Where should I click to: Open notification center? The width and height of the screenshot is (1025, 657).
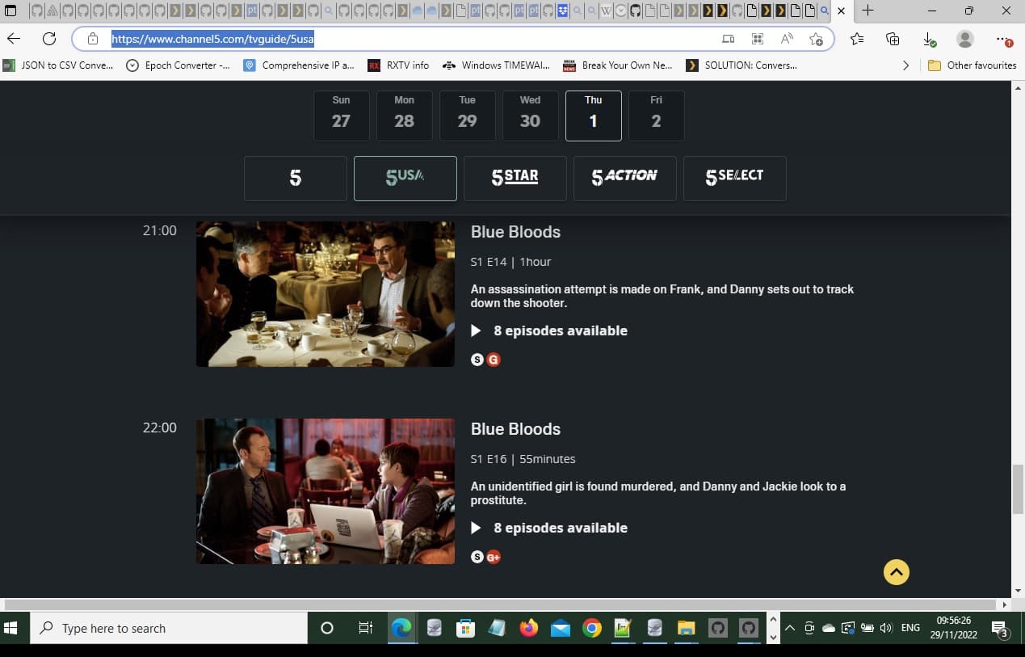tap(1000, 629)
